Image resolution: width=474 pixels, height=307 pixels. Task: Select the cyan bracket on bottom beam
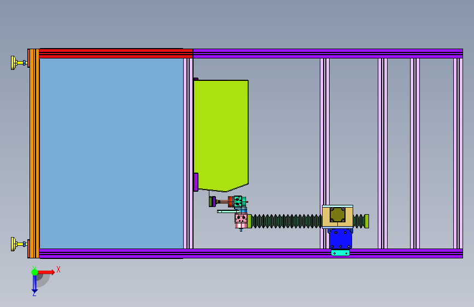(341, 253)
